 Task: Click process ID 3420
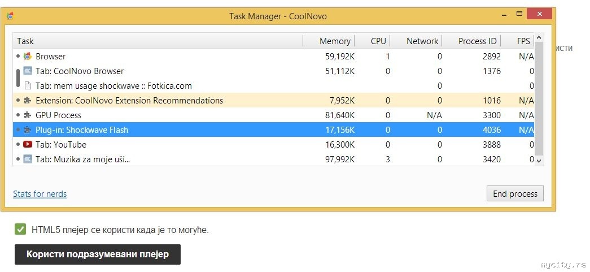coord(492,159)
